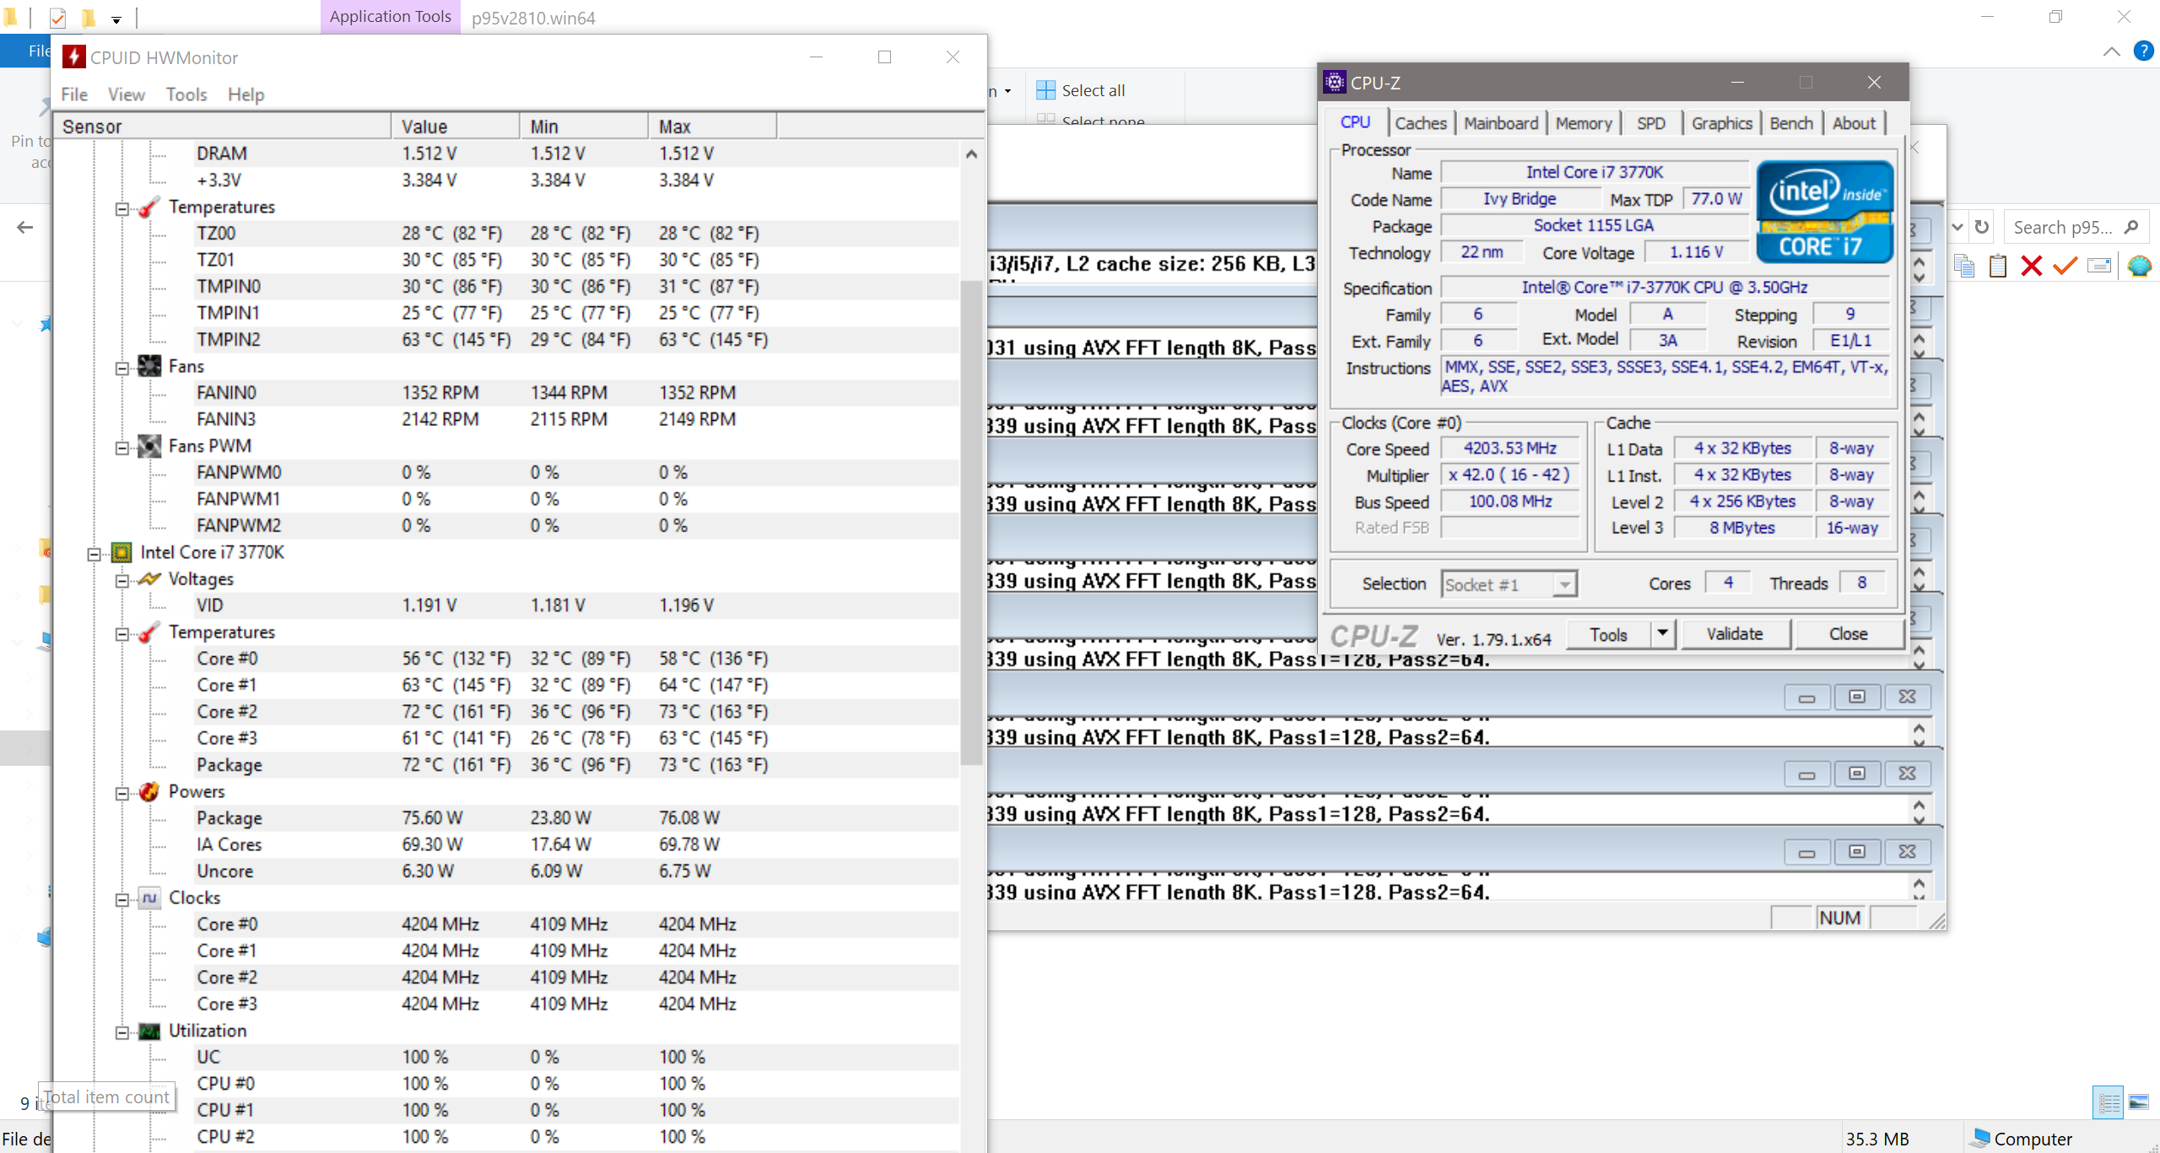Click the Sensor column header in HWMonitor
Screen dimensions: 2160x1153
(223, 127)
